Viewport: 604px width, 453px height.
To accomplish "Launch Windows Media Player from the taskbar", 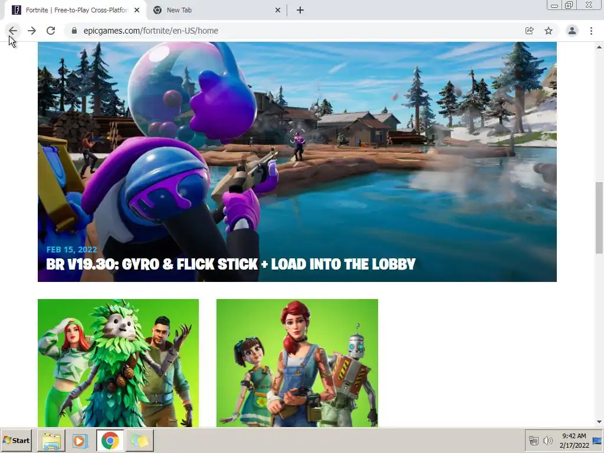I will pos(80,440).
